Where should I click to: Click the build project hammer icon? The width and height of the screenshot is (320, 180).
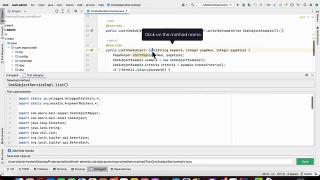pos(192,5)
